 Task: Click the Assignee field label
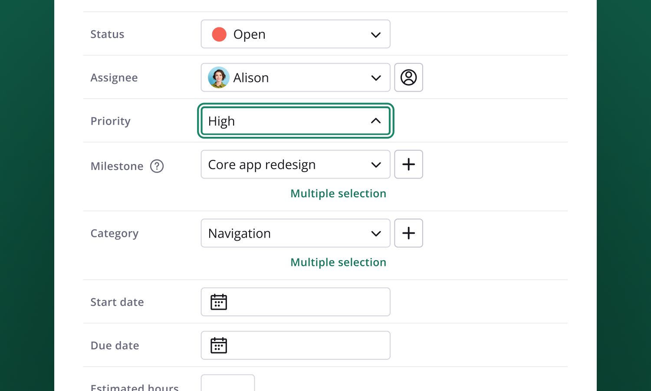point(114,78)
